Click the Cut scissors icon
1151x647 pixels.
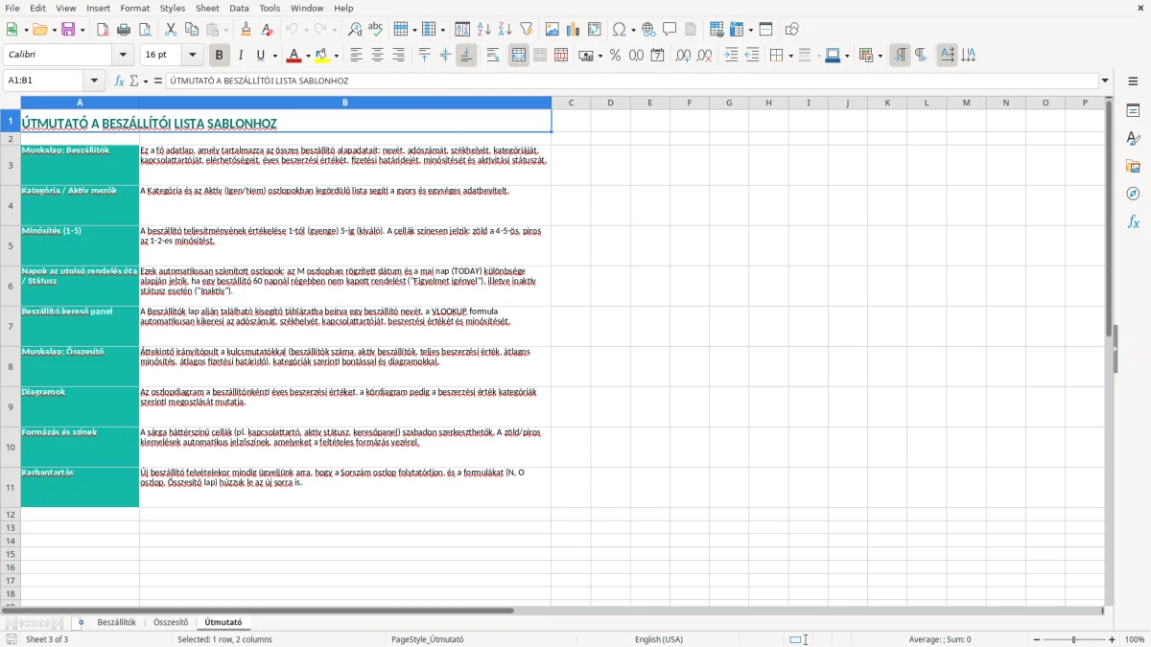pyautogui.click(x=170, y=30)
